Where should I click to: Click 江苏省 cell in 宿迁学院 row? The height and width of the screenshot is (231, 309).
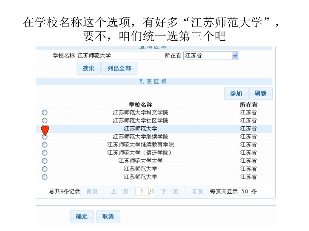[x=249, y=153]
